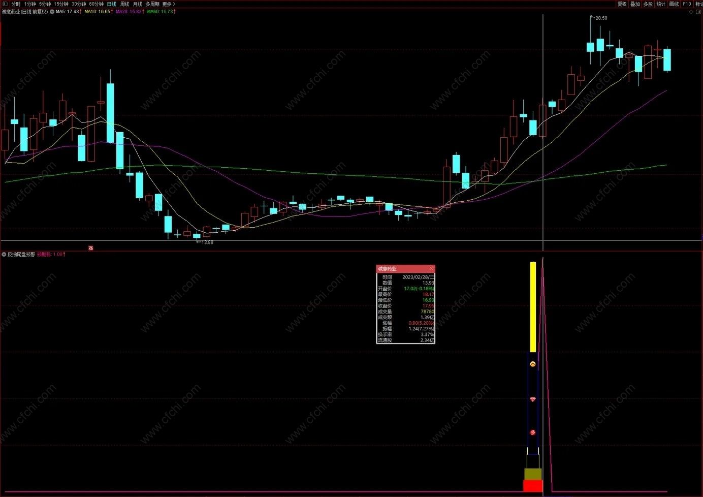The height and width of the screenshot is (497, 703).
Task: Click the 反抽尾盘预警 indicator name
Action: pos(21,254)
